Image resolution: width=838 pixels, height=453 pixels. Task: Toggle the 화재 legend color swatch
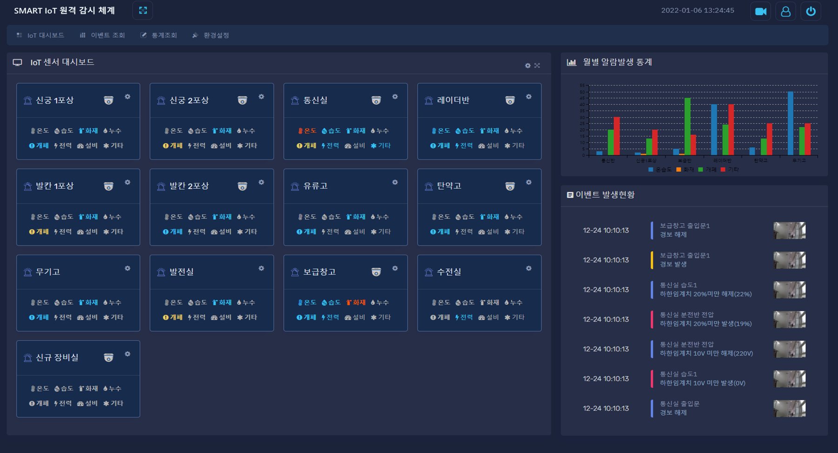pos(678,170)
